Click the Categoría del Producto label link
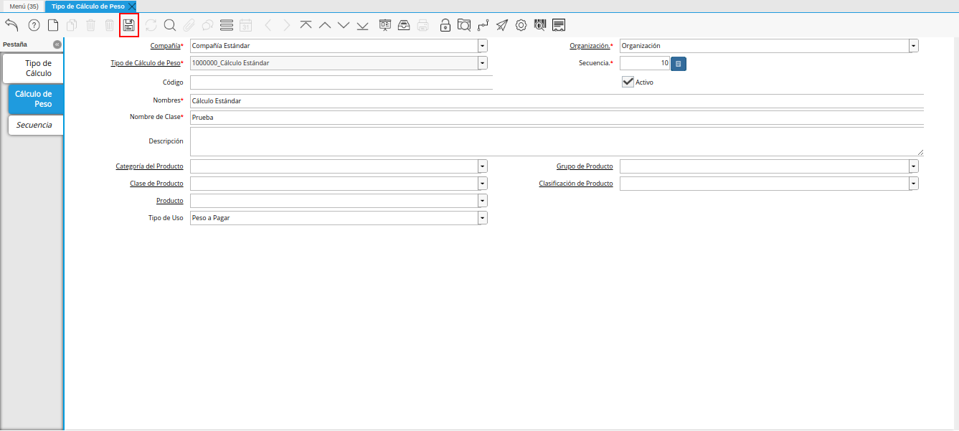This screenshot has height=431, width=959. coord(149,166)
